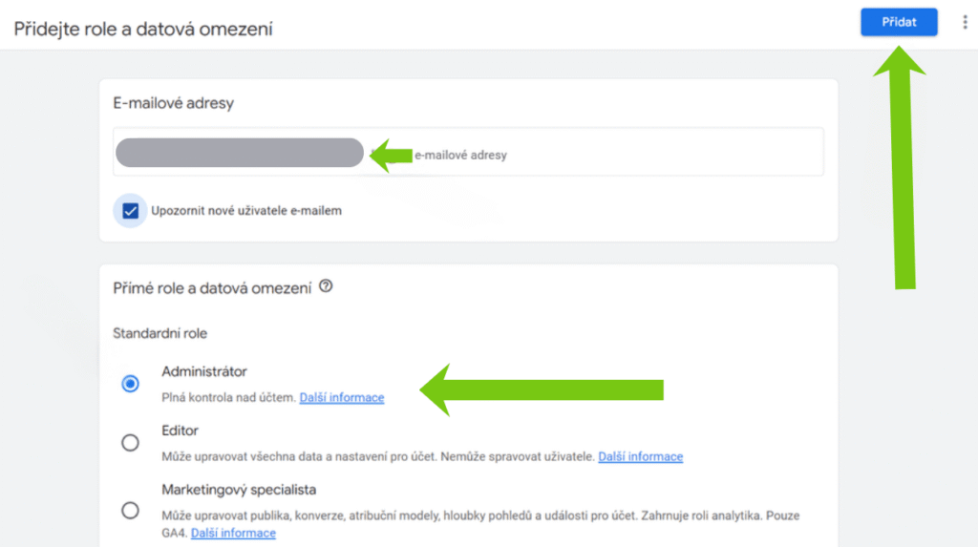Screen dimensions: 978x547
Task: Click the Administrátor role label text
Action: (x=204, y=371)
